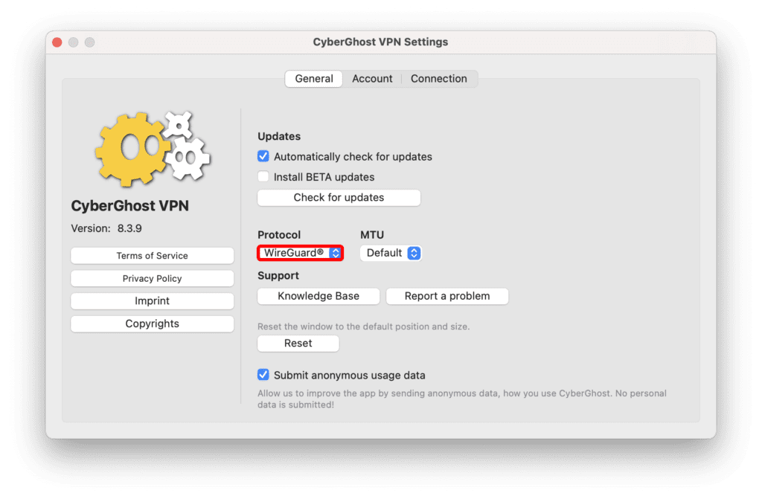The width and height of the screenshot is (762, 499).
Task: Click the MTU dropdown stepper arrows
Action: pyautogui.click(x=414, y=253)
